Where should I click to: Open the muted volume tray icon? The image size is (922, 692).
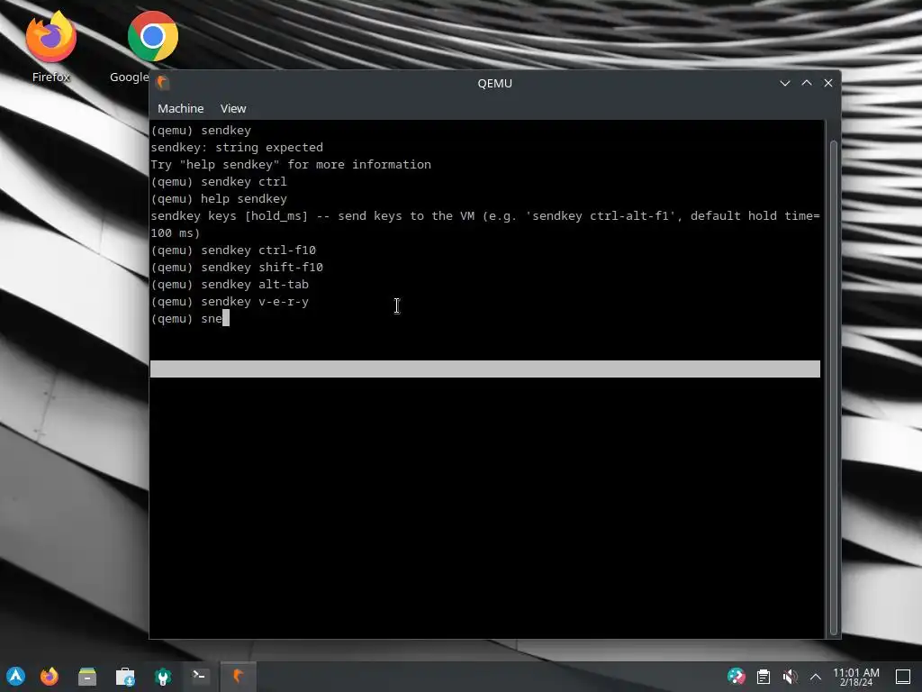tap(790, 677)
